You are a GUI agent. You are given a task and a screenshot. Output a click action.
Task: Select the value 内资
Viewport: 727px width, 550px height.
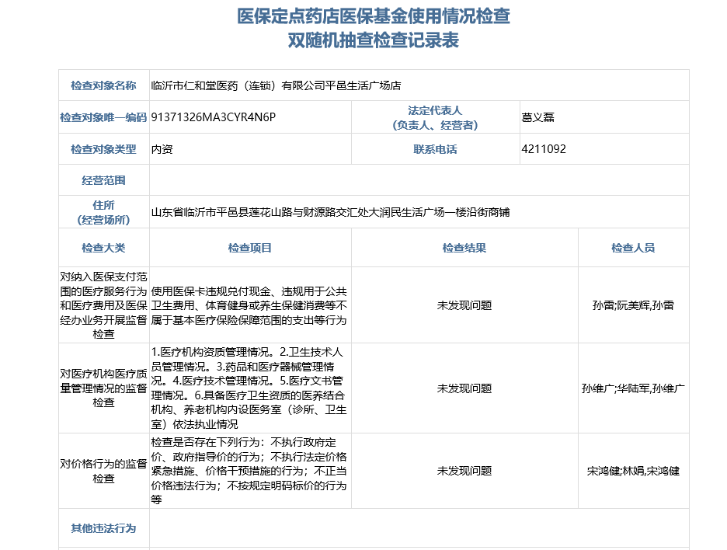pyautogui.click(x=162, y=149)
